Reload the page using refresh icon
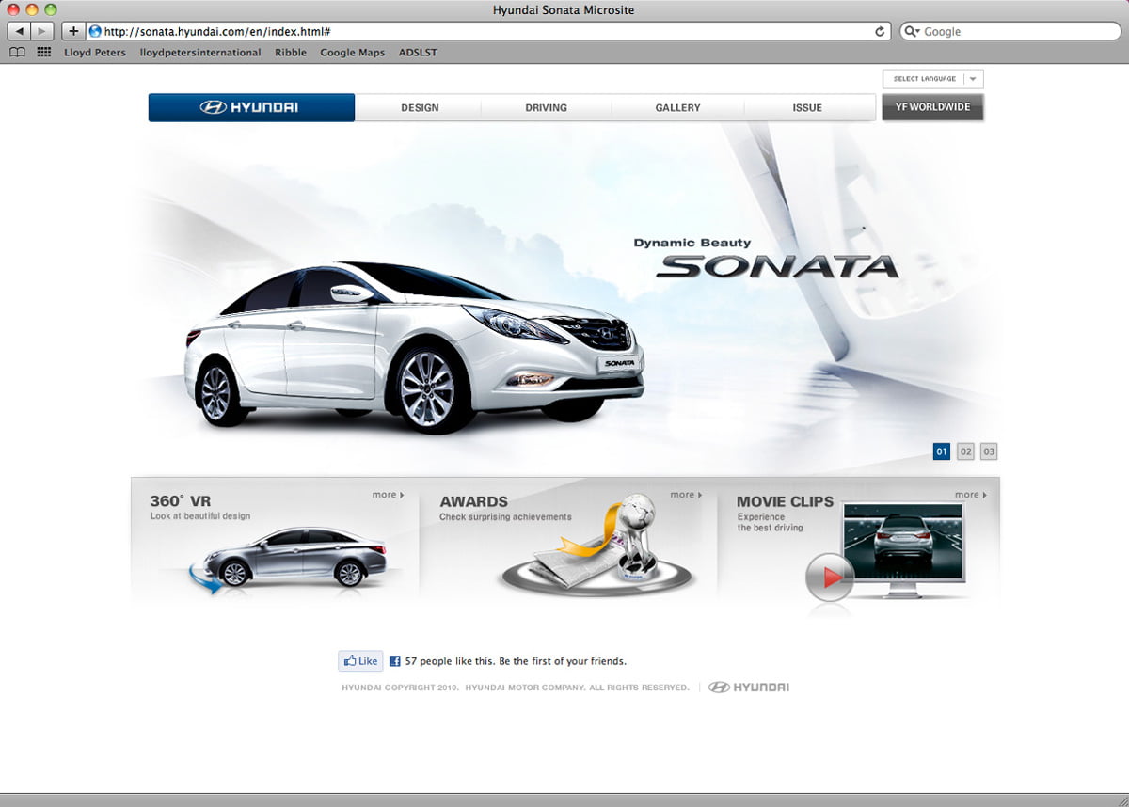Viewport: 1129px width, 807px height. (x=880, y=31)
